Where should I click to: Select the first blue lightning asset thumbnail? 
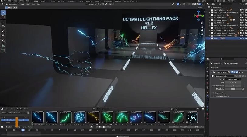pos(38,117)
